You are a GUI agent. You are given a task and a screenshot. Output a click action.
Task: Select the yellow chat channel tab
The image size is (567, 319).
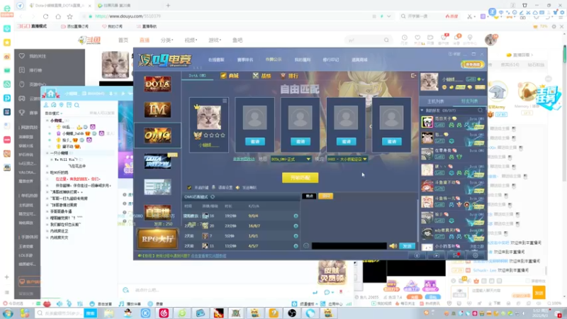(x=326, y=196)
